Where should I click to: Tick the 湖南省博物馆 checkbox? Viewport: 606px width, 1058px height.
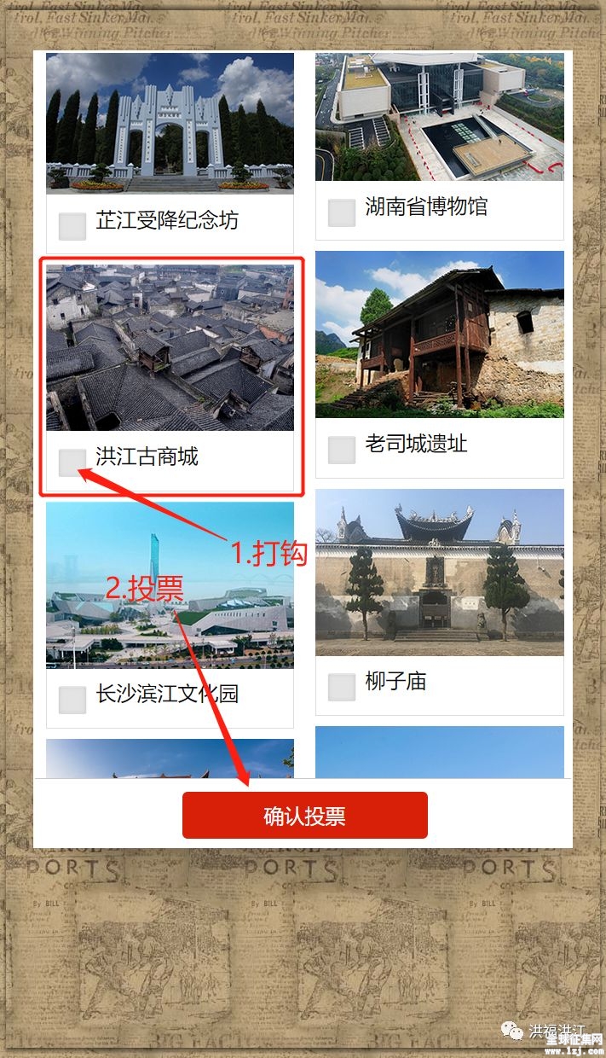[342, 212]
